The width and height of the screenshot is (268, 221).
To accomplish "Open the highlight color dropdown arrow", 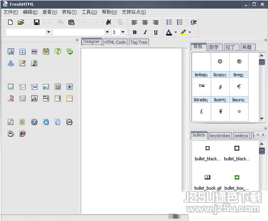I will (190, 32).
